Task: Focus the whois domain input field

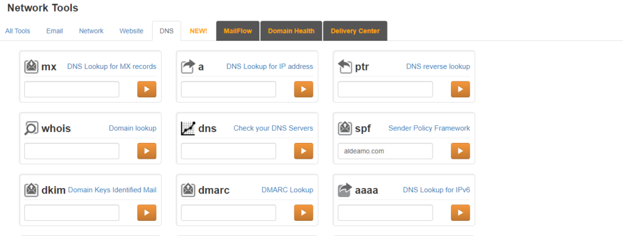Action: pos(72,151)
